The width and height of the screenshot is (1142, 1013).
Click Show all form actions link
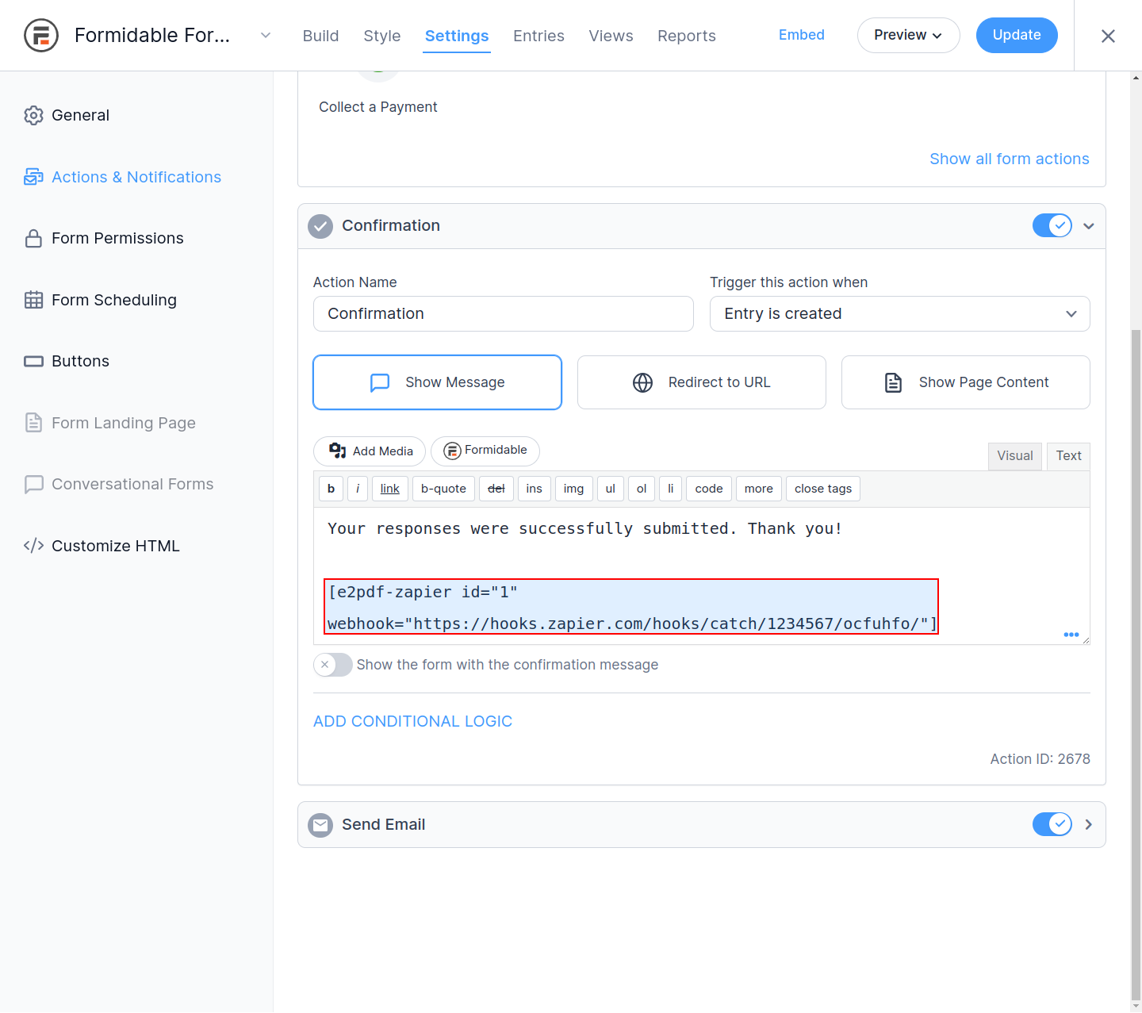coord(1009,159)
